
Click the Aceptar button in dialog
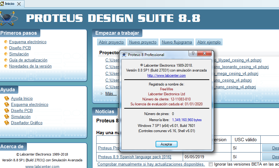166,144
